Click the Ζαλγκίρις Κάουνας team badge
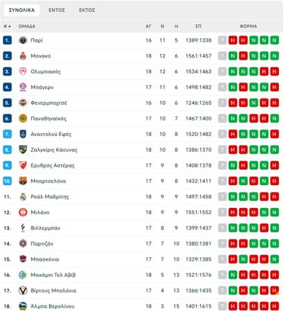This screenshot has height=312, width=285. click(x=23, y=150)
